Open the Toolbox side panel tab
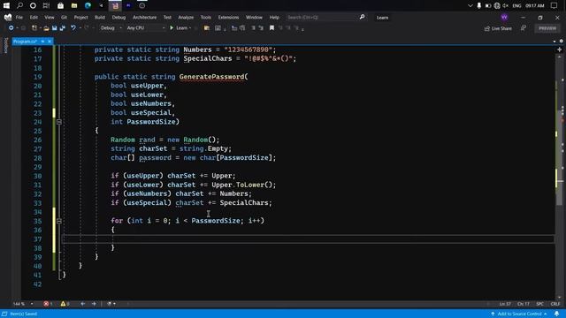The image size is (566, 318). pyautogui.click(x=5, y=45)
